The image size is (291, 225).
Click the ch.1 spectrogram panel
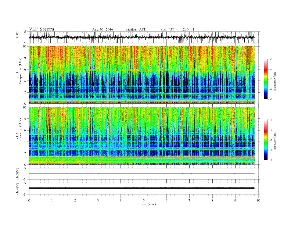click(x=142, y=75)
